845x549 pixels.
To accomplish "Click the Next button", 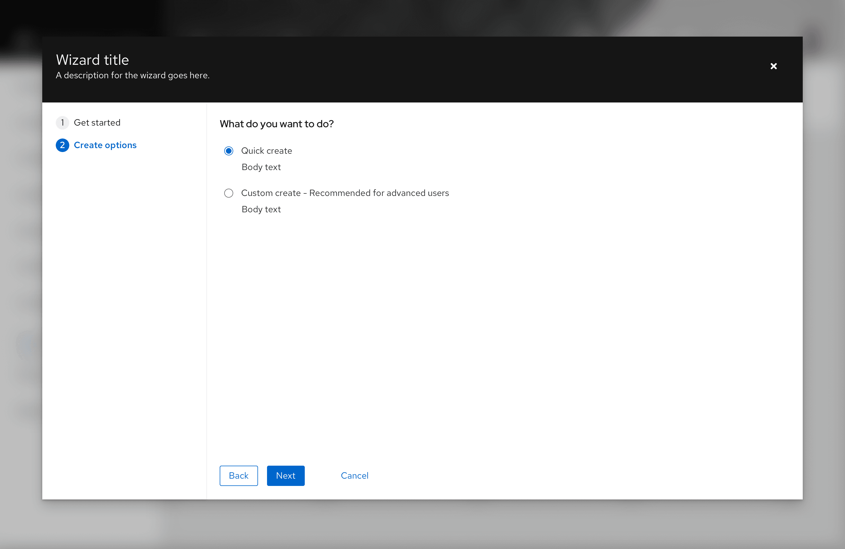I will pos(285,475).
